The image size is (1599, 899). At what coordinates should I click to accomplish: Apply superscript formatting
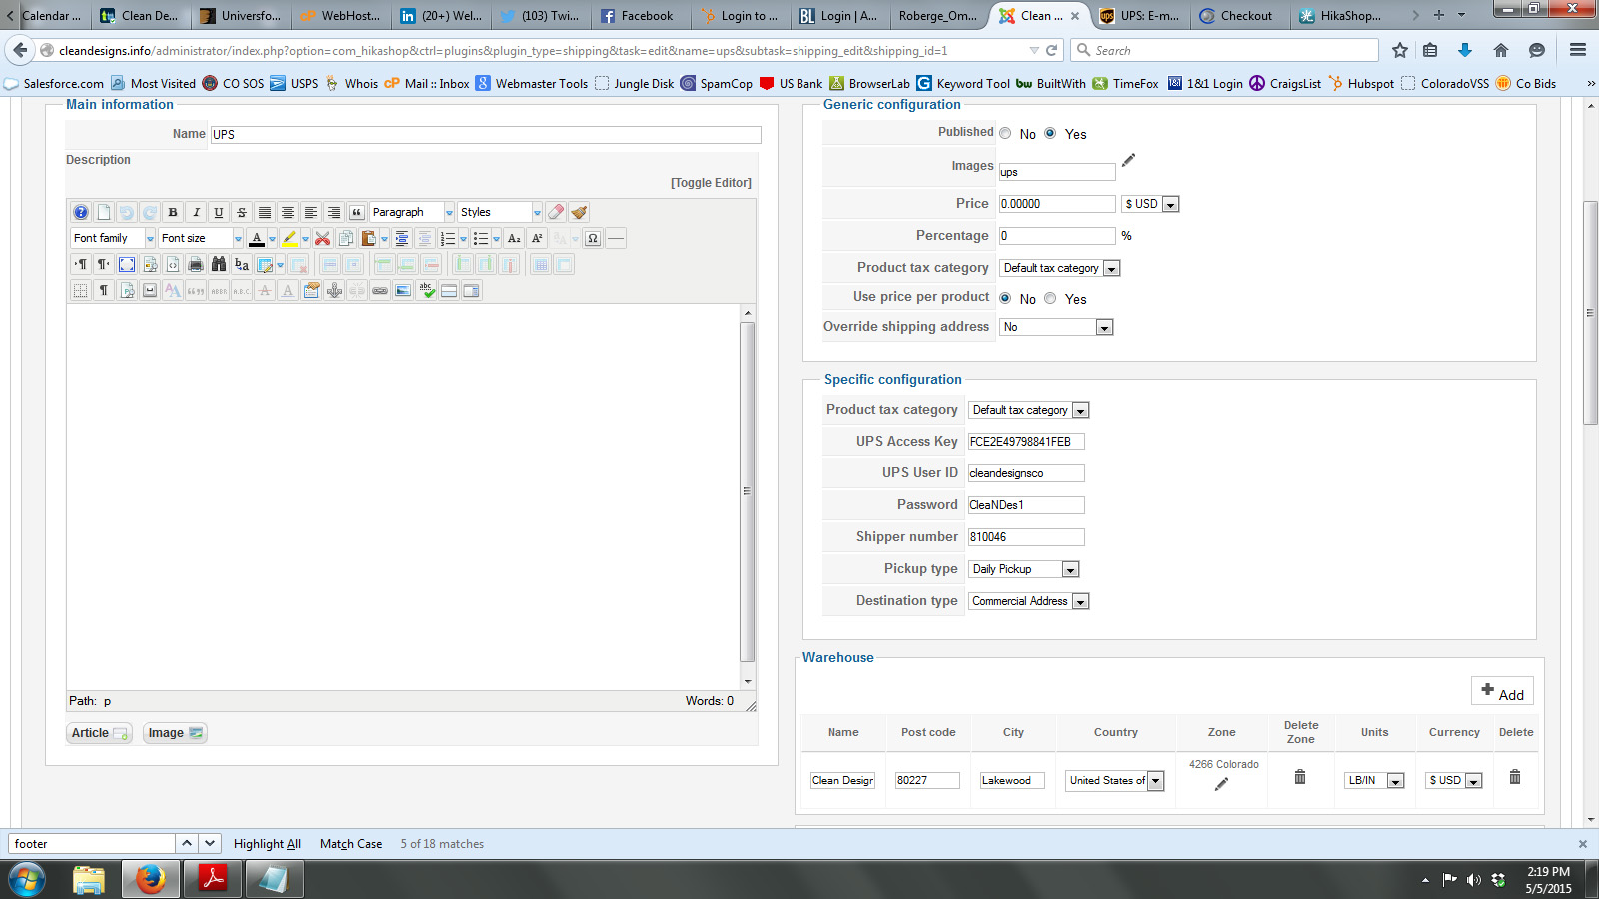[x=537, y=238]
